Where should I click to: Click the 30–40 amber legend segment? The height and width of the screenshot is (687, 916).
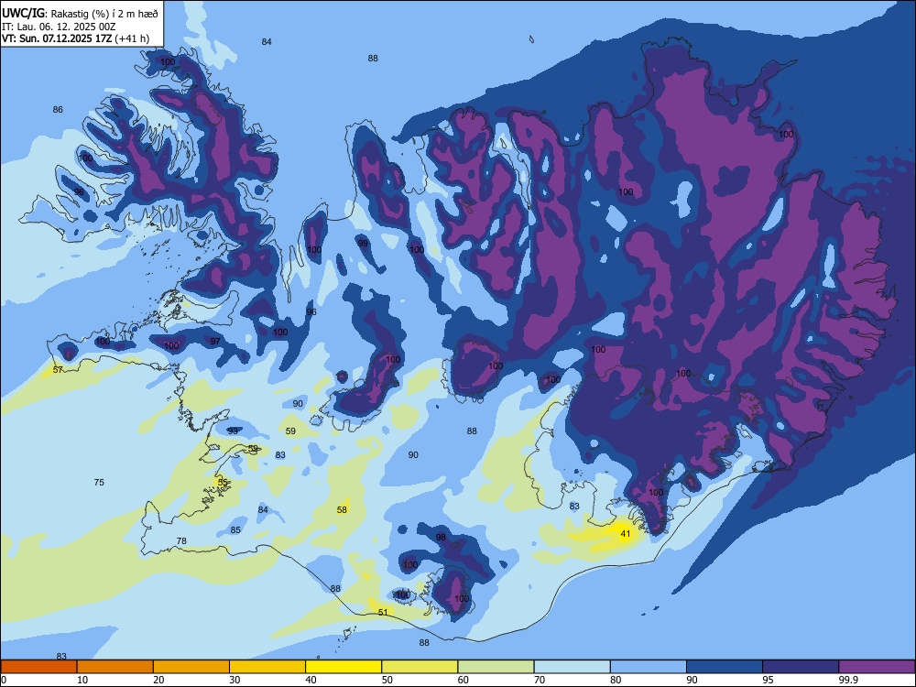267,667
